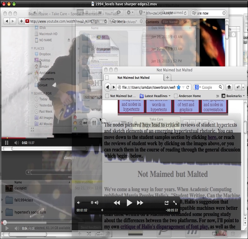Clear the 'are now' search field
248x239 pixels.
tap(224, 13)
